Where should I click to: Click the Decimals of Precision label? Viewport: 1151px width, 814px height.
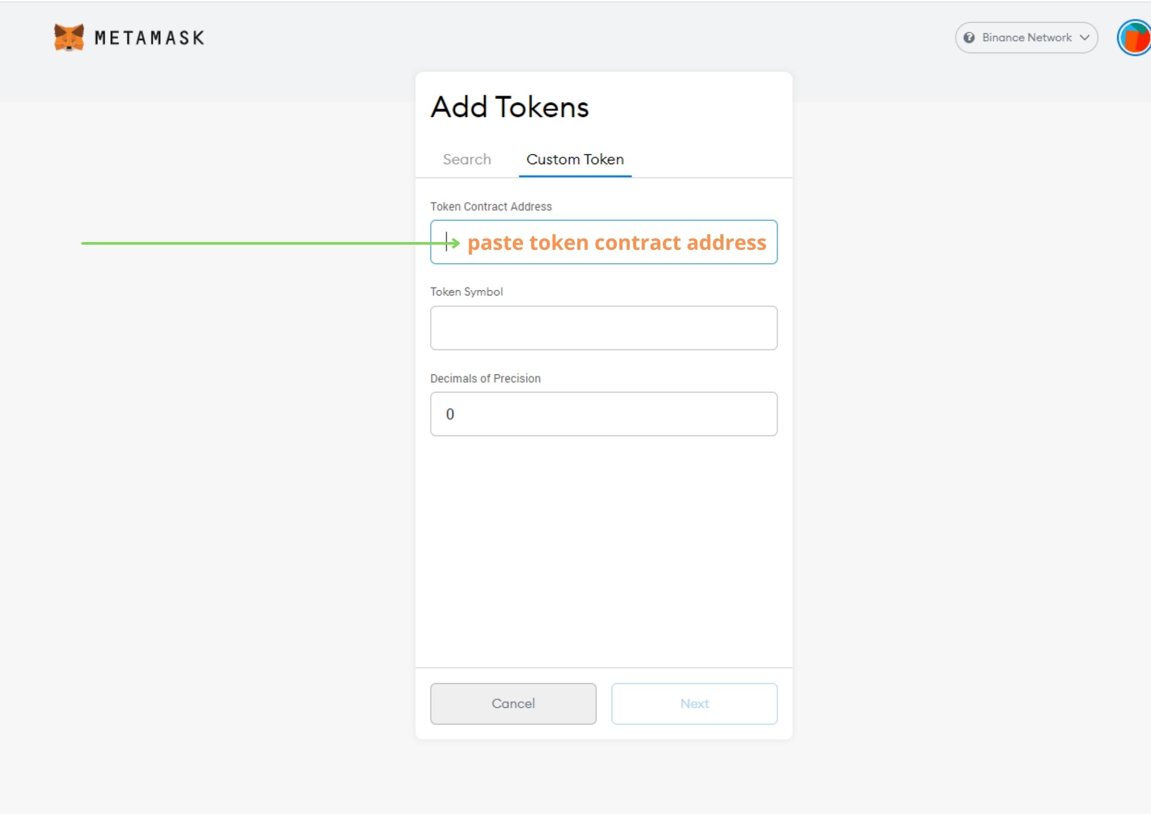click(x=485, y=379)
